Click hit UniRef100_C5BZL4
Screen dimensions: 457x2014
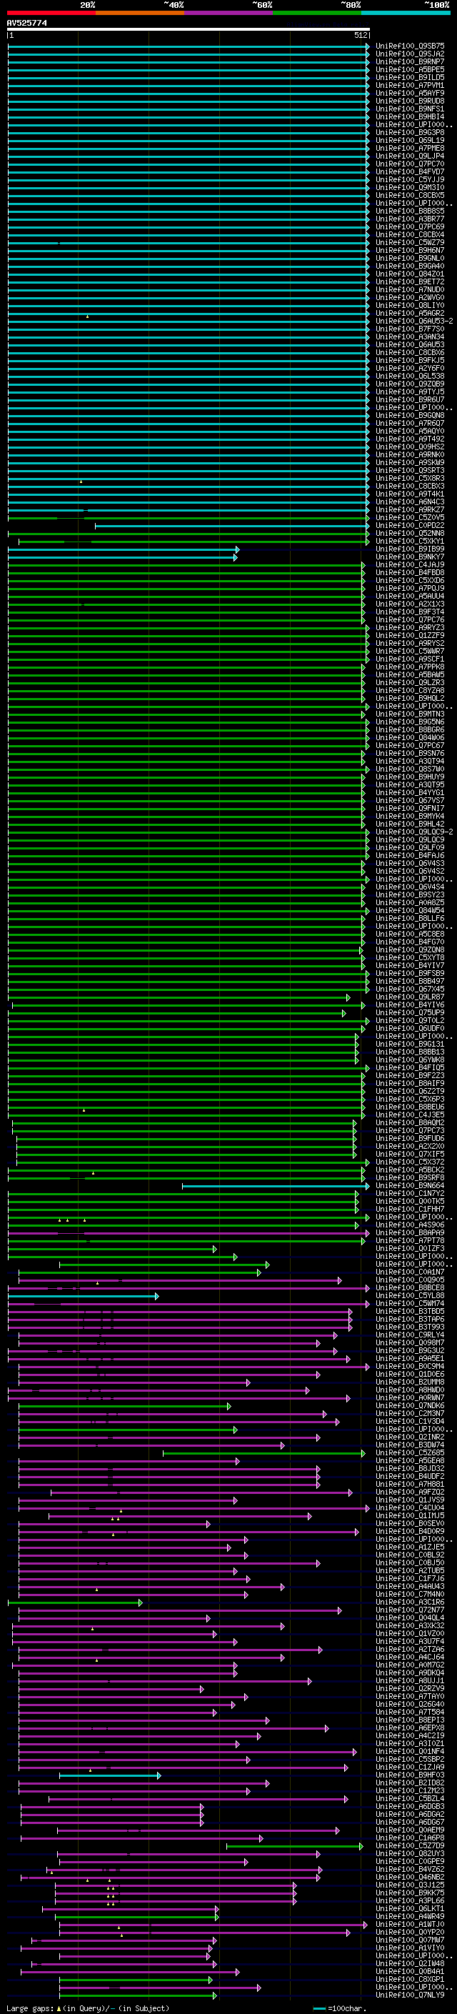[410, 1798]
